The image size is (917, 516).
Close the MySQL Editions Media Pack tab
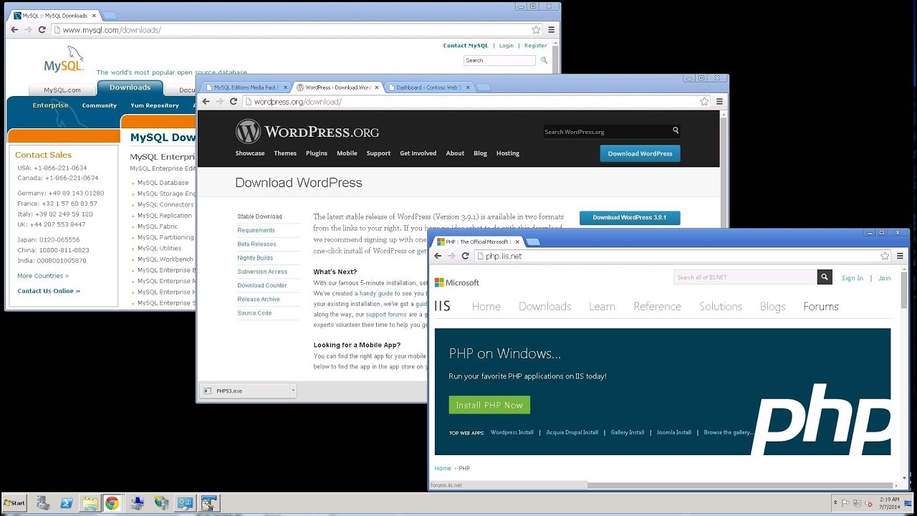[x=285, y=87]
